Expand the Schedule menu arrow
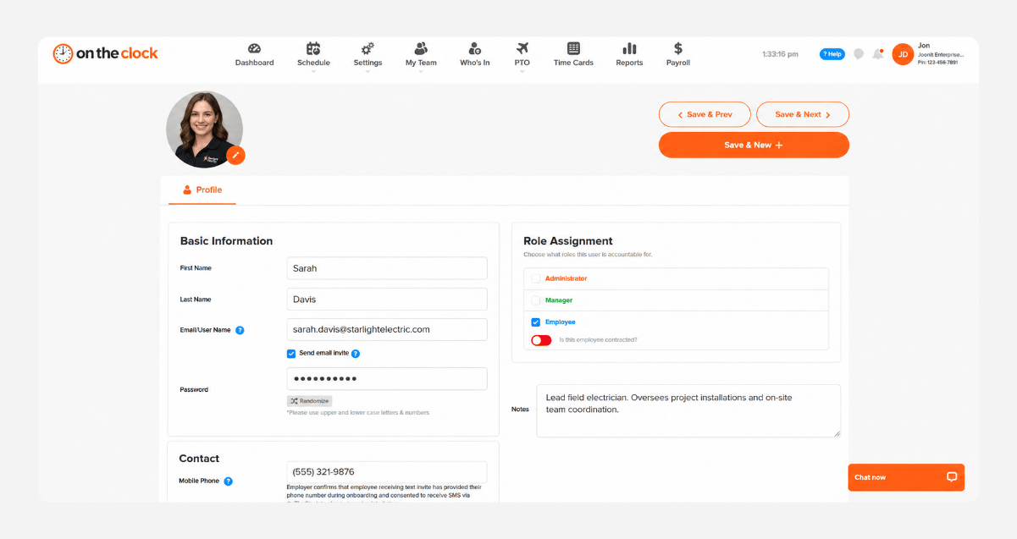Image resolution: width=1017 pixels, height=539 pixels. 313,72
